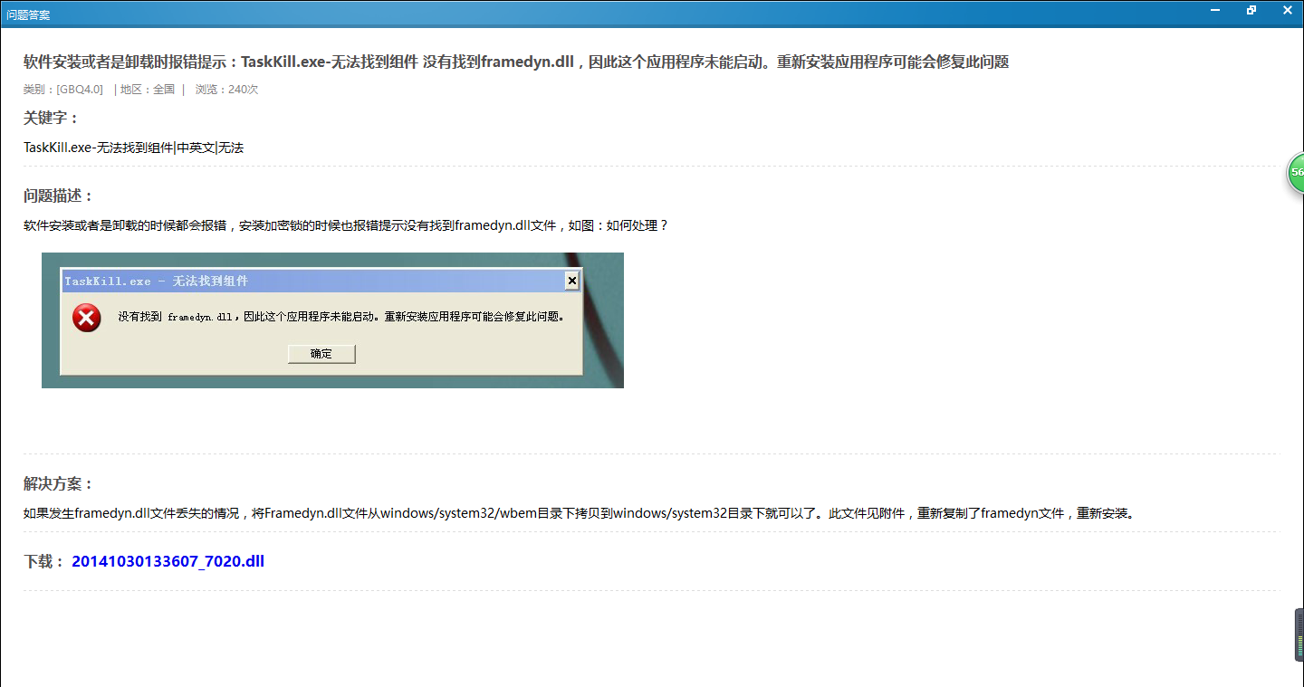
Task: Click the region text 地区：全国
Action: coord(148,90)
